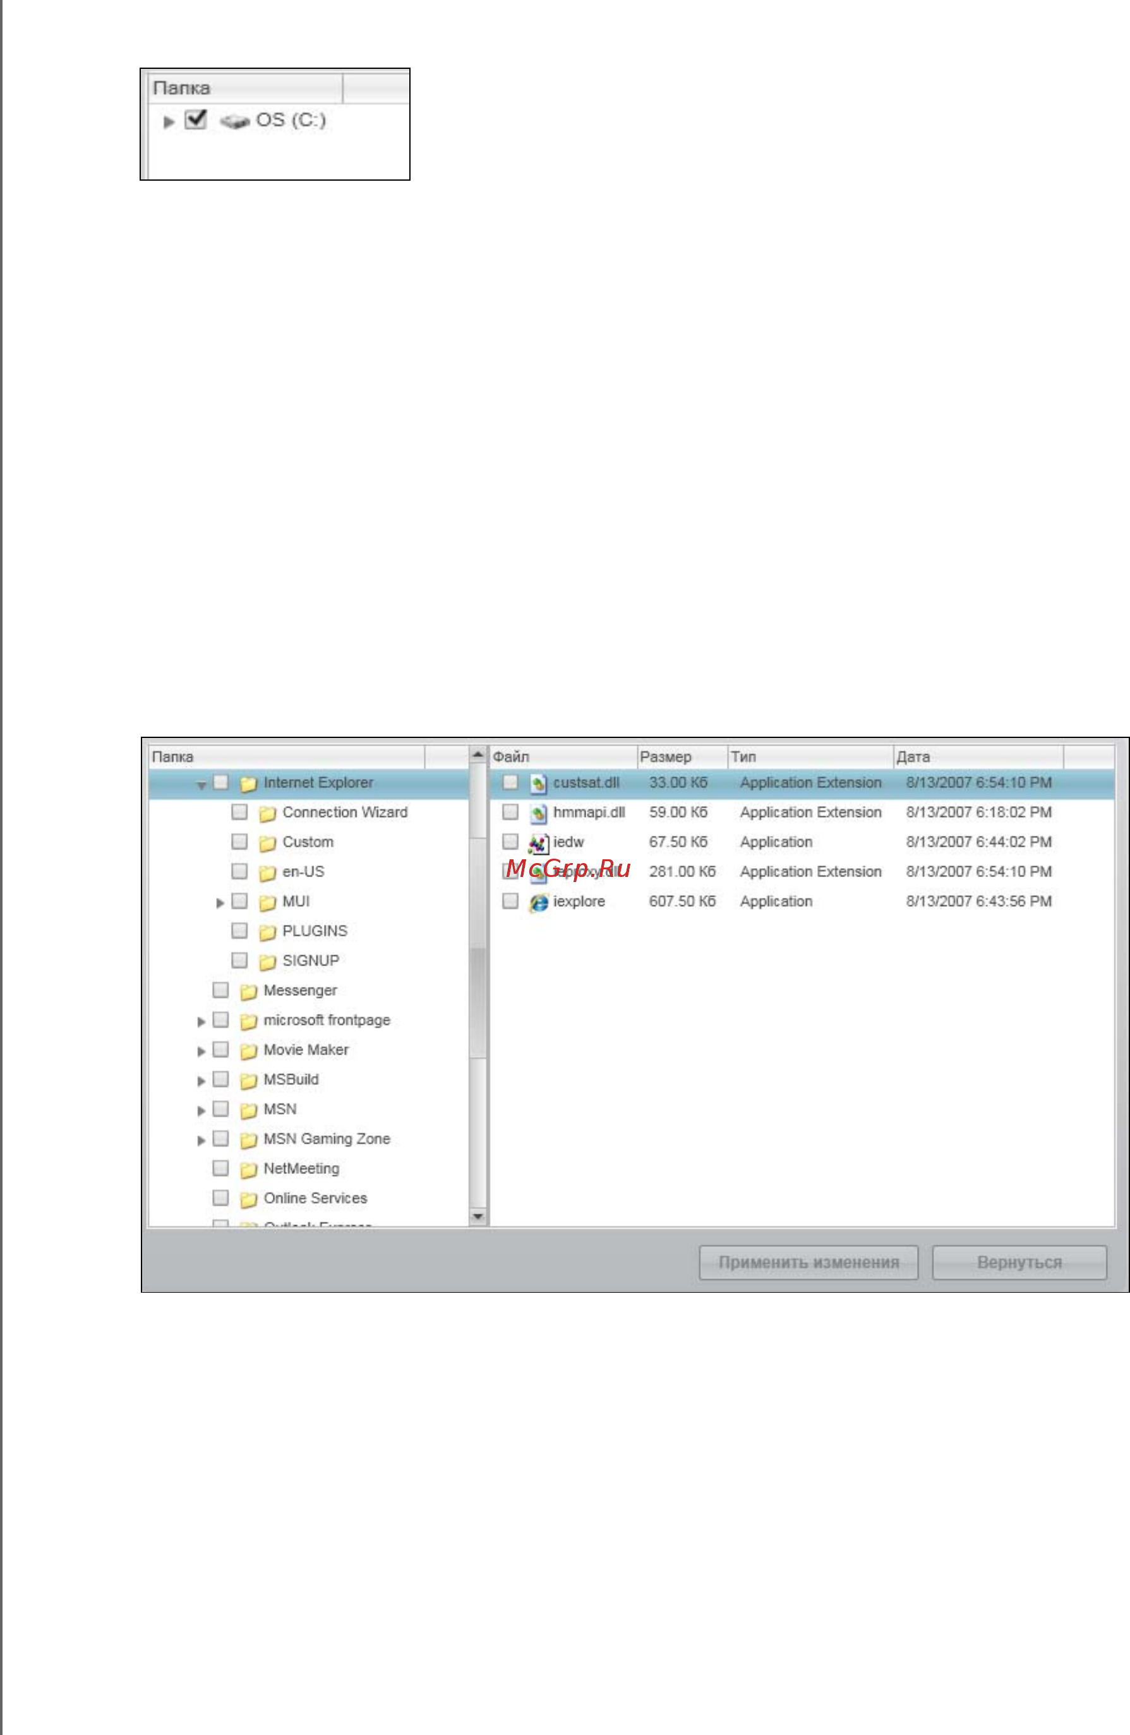Click the MSBuild folder icon
Viewport: 1130px width, 1735px height.
248,1080
